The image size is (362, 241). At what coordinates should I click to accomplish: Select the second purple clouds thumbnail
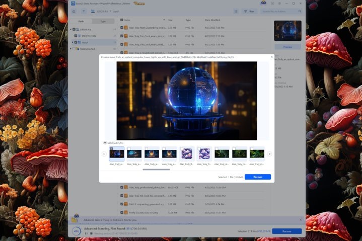pos(204,153)
